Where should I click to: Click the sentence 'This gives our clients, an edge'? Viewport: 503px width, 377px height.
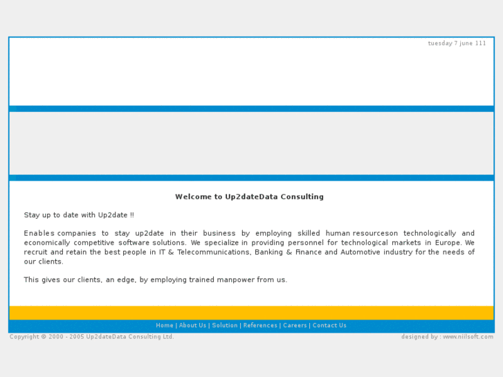click(156, 279)
